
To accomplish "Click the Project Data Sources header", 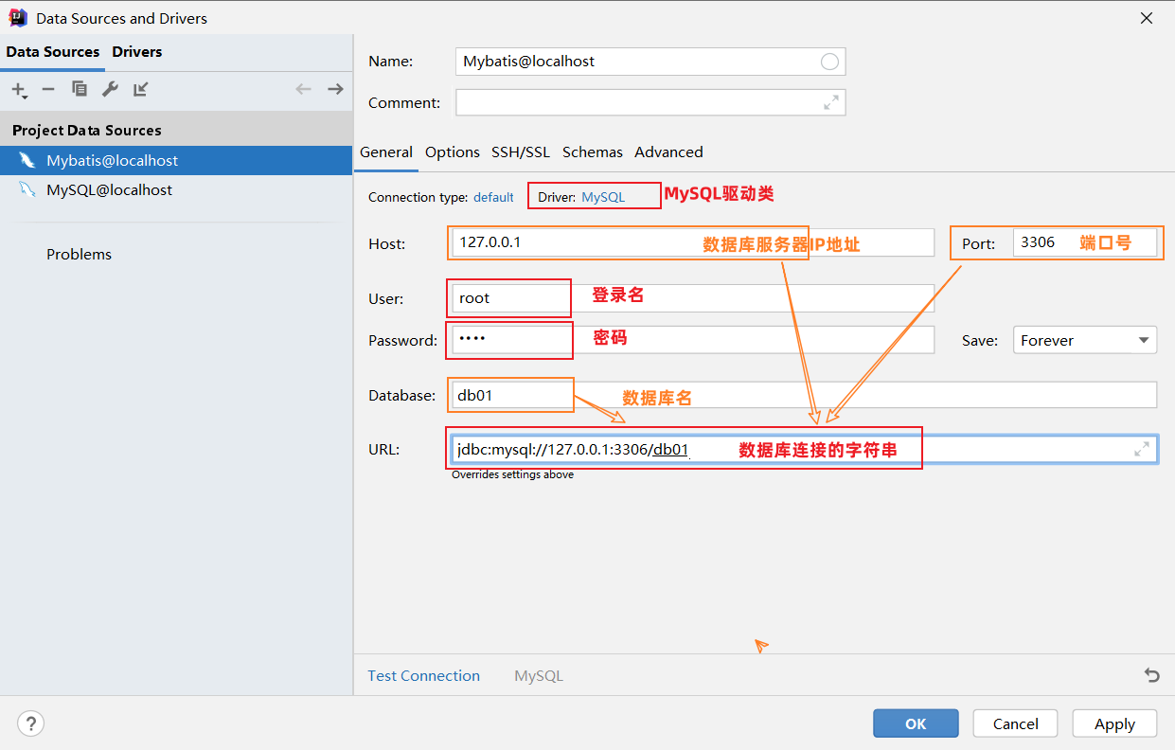I will pos(87,131).
